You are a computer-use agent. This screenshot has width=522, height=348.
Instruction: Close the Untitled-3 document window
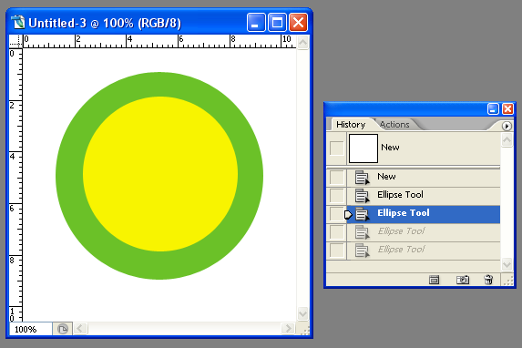coord(298,23)
